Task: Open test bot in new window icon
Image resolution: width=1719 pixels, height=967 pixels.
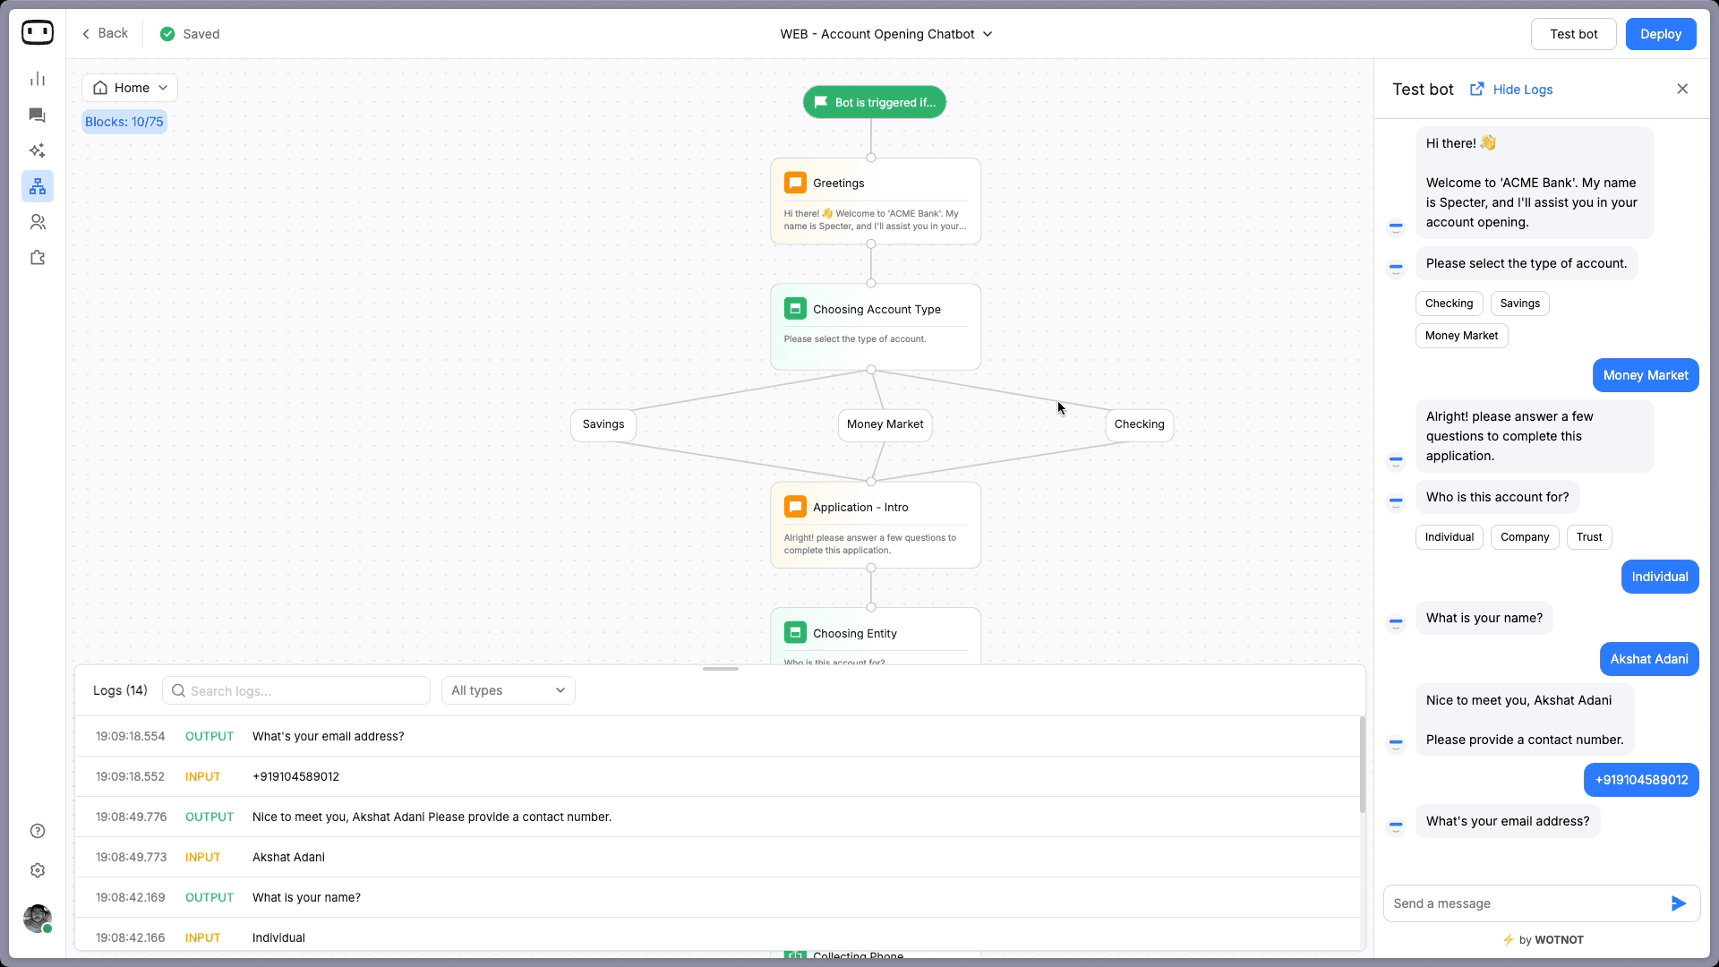Action: coord(1476,89)
